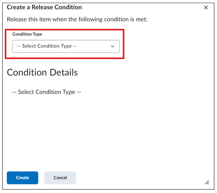Click the chevron arrow in the Condition Type box
Screen dimensions: 217x193
(x=113, y=46)
